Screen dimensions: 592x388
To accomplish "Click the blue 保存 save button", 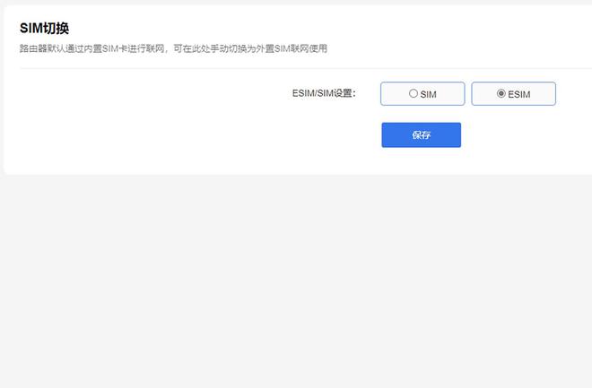I will (x=421, y=135).
